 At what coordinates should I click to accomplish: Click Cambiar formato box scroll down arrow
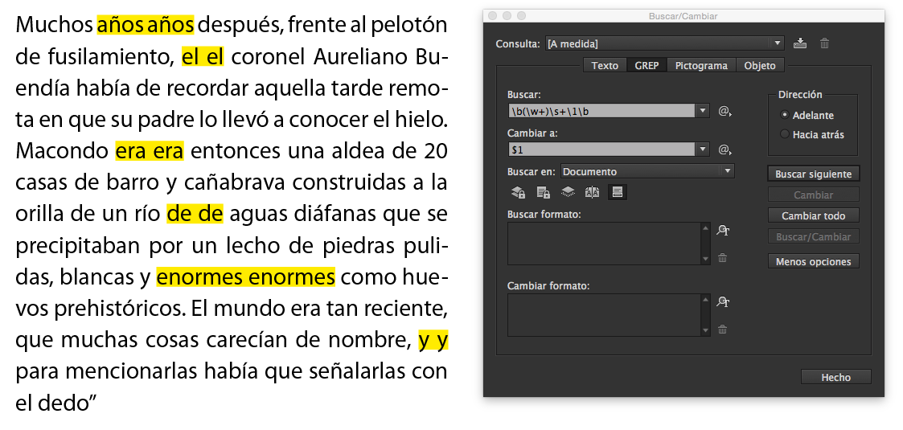[x=706, y=331]
